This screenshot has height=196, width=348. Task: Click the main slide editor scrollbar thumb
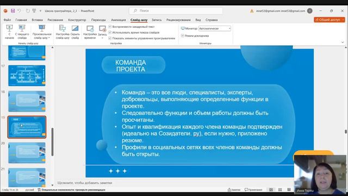346,132
